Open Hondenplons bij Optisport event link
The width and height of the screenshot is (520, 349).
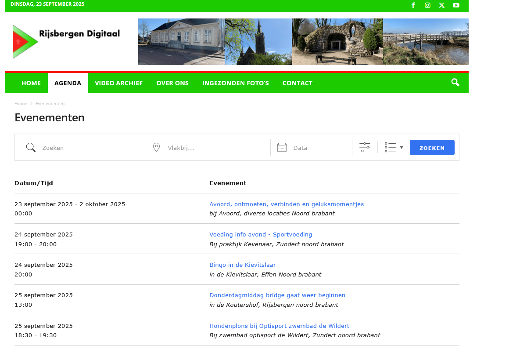279,326
